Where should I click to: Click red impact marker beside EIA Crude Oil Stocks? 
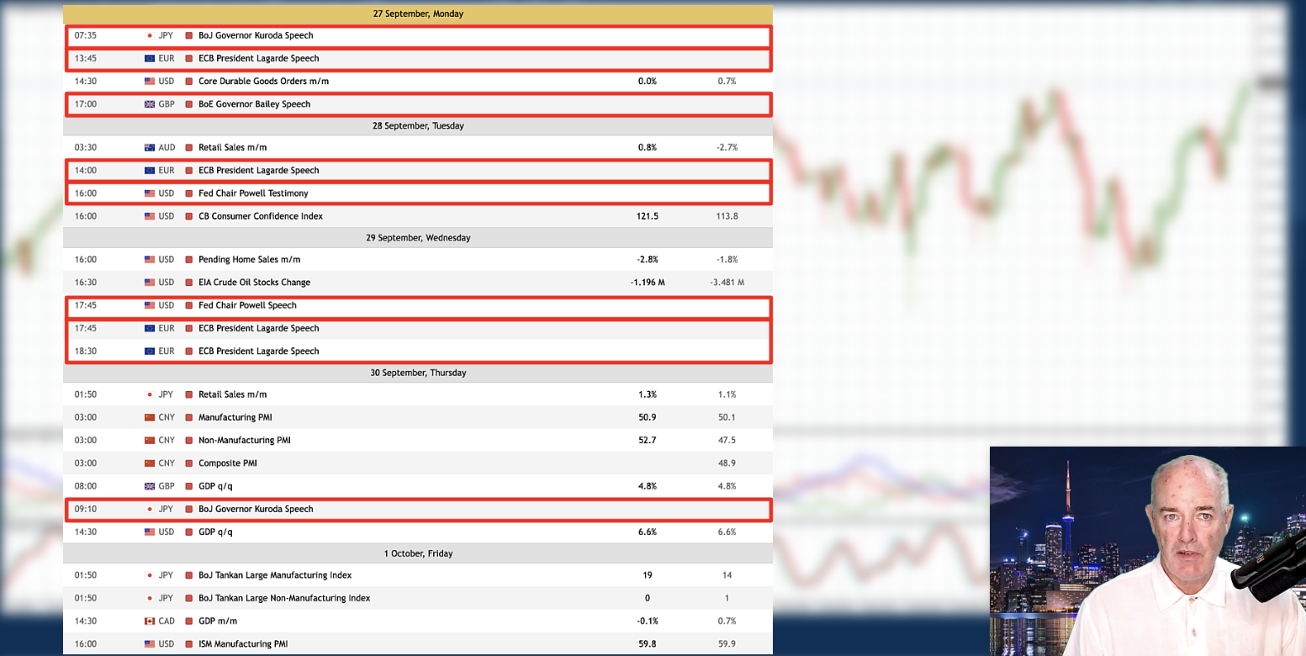click(x=189, y=283)
